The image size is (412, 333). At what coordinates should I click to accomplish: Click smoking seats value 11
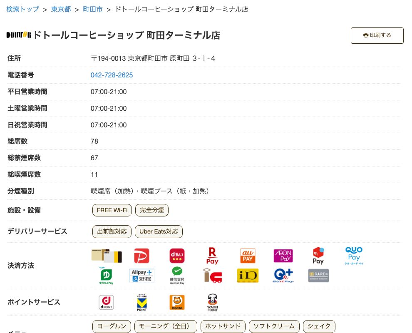click(x=94, y=174)
